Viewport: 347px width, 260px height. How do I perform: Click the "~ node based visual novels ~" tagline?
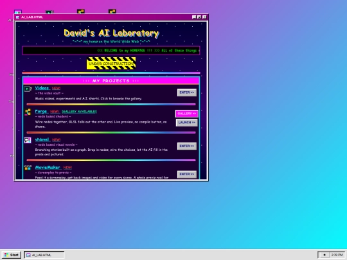[x=56, y=144]
